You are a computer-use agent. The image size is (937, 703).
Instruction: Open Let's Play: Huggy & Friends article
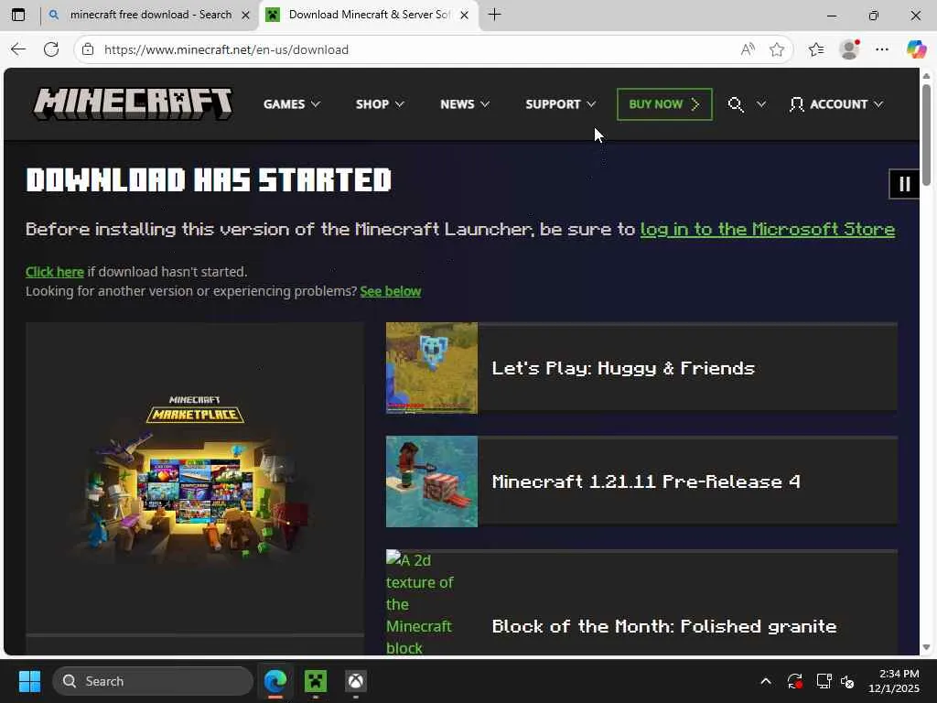623,368
